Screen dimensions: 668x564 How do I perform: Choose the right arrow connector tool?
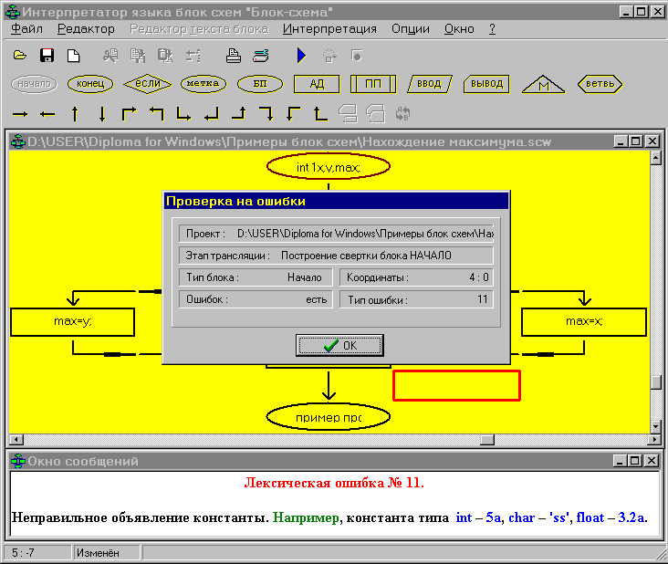[x=20, y=114]
